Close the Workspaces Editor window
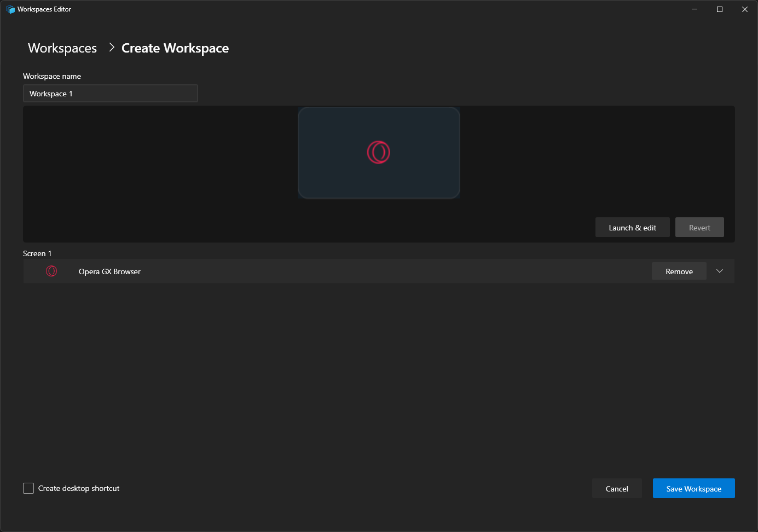 [745, 9]
